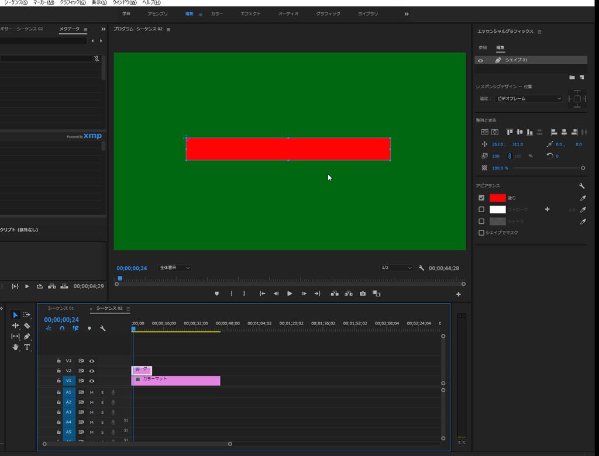Viewport: 599px width, 456px height.
Task: Switch to the シーケンス 01 timeline tab
Action: tap(61, 308)
